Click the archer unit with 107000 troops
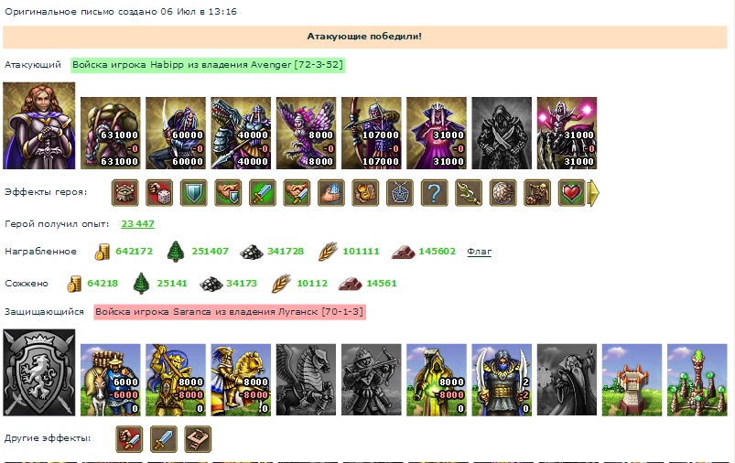This screenshot has width=735, height=463. pos(372,133)
